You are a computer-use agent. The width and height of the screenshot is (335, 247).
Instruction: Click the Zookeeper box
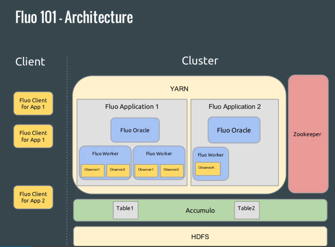[x=308, y=134]
